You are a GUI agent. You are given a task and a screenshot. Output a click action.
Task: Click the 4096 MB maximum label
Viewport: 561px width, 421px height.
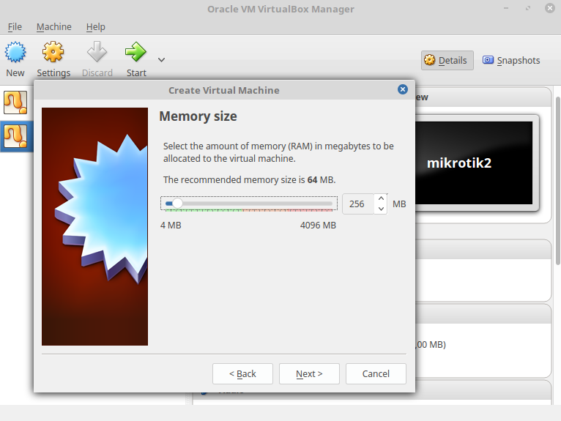coord(318,226)
